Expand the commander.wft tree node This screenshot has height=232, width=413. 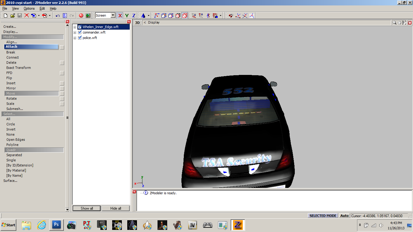(x=75, y=32)
